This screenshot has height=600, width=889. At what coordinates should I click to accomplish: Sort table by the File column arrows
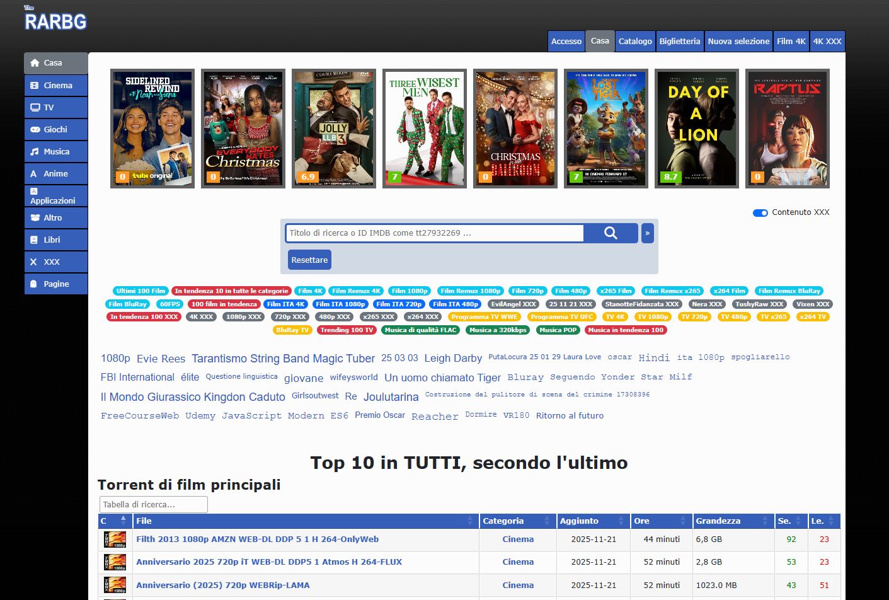tap(469, 521)
